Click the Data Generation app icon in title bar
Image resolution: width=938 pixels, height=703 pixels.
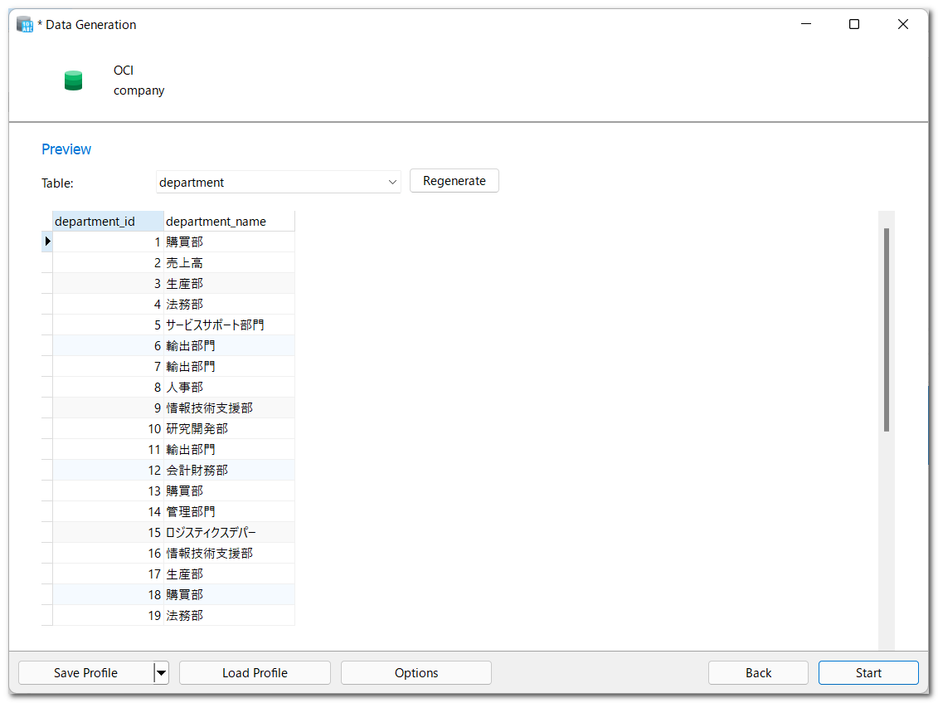pos(25,25)
